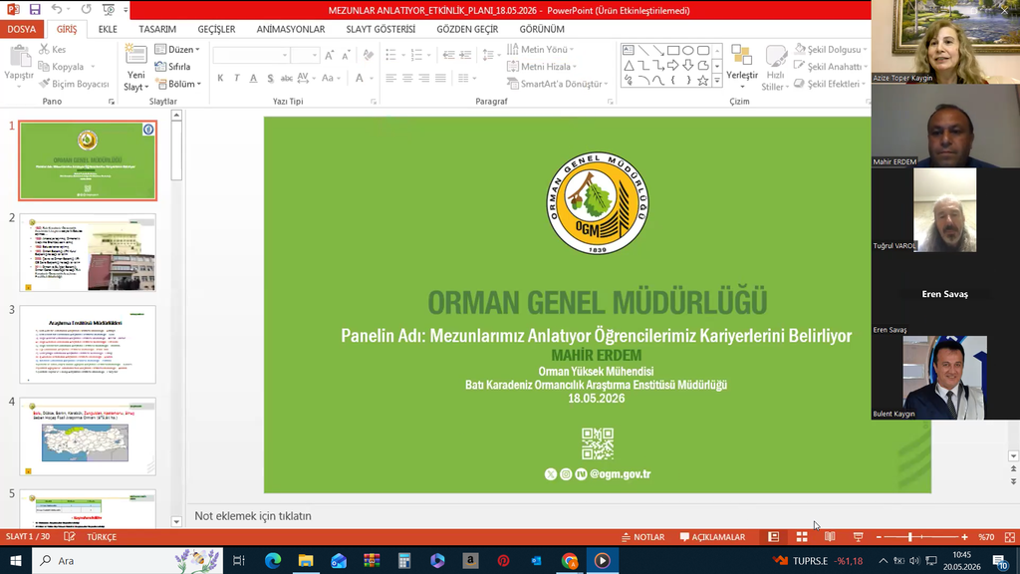Open Slide Sorter view in status bar
Viewport: 1020px width, 574px height.
coord(802,537)
